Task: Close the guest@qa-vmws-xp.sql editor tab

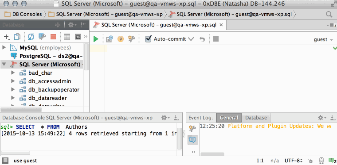Action: (221, 25)
